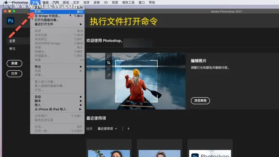This screenshot has width=279, height=157.
Task: Expand the 脚本 submenu
Action: tap(57, 101)
